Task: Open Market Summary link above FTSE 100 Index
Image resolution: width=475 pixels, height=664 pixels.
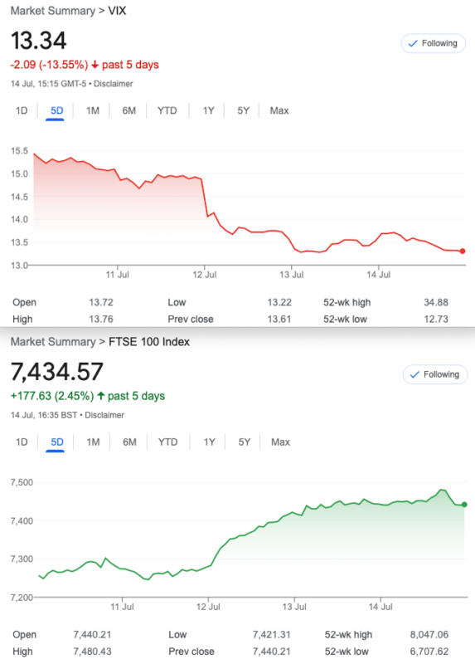Action: tap(53, 342)
